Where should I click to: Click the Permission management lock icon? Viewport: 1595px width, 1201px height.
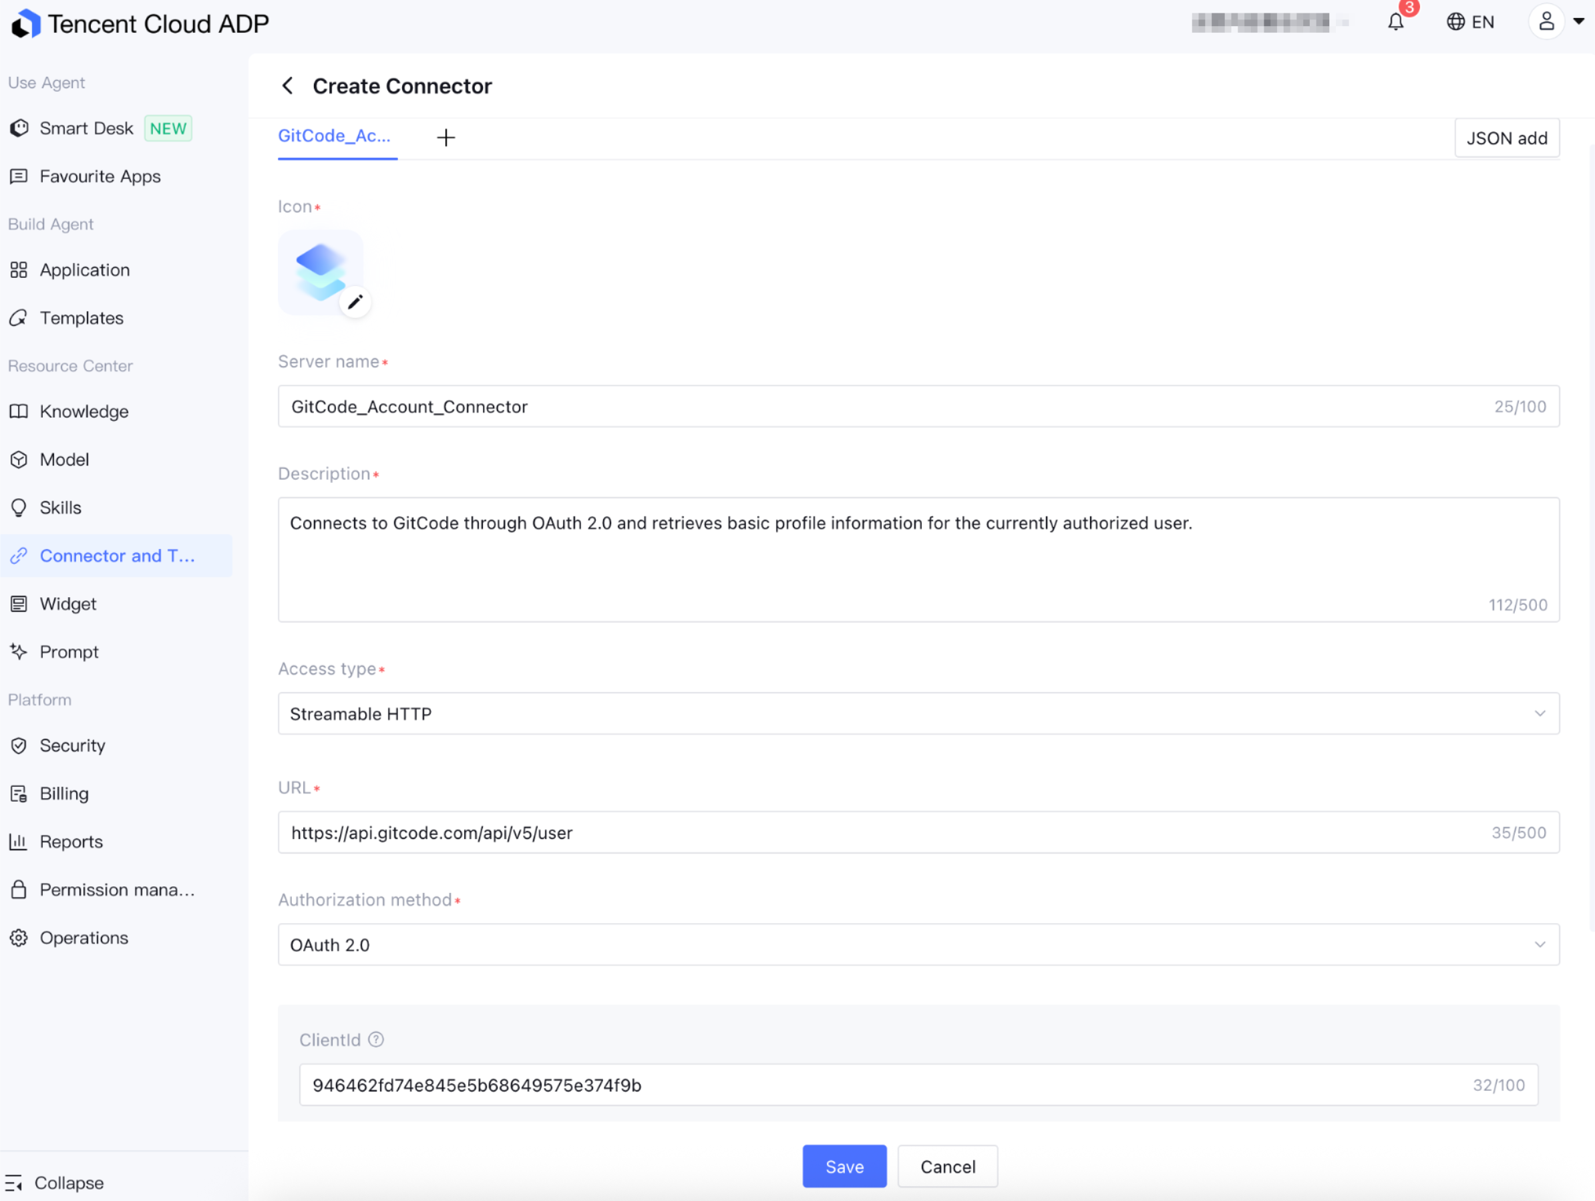coord(19,889)
